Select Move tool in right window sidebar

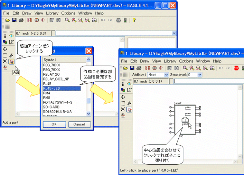click(x=123, y=97)
